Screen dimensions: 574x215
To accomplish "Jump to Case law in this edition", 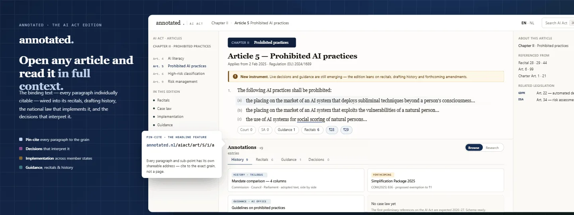I will 162,109.
